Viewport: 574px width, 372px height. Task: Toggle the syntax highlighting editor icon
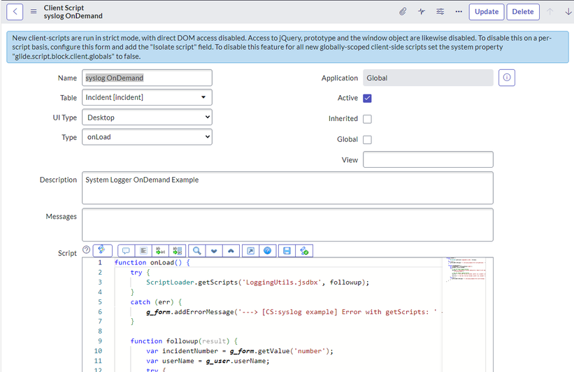coord(102,250)
